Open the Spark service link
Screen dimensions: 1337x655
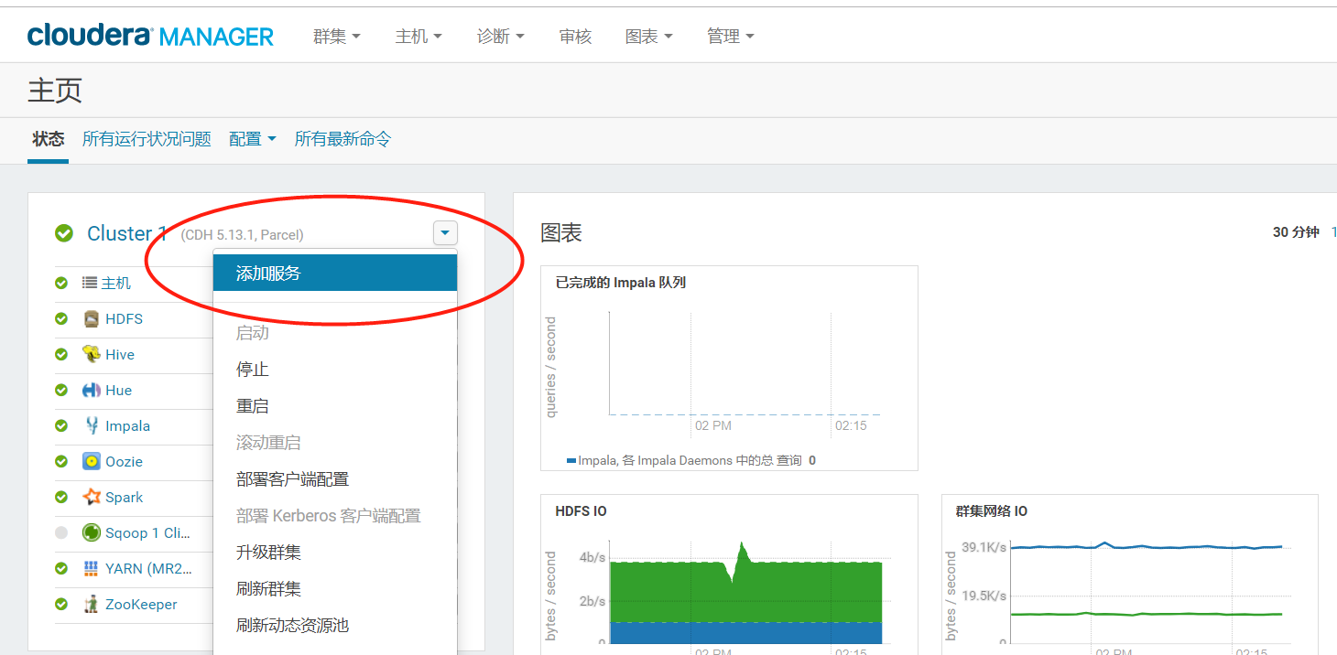tap(124, 498)
